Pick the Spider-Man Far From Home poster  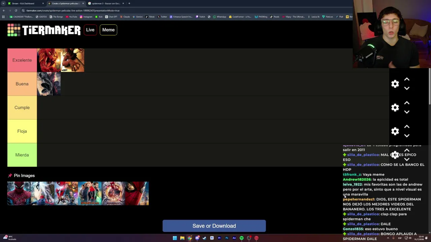(x=90, y=193)
